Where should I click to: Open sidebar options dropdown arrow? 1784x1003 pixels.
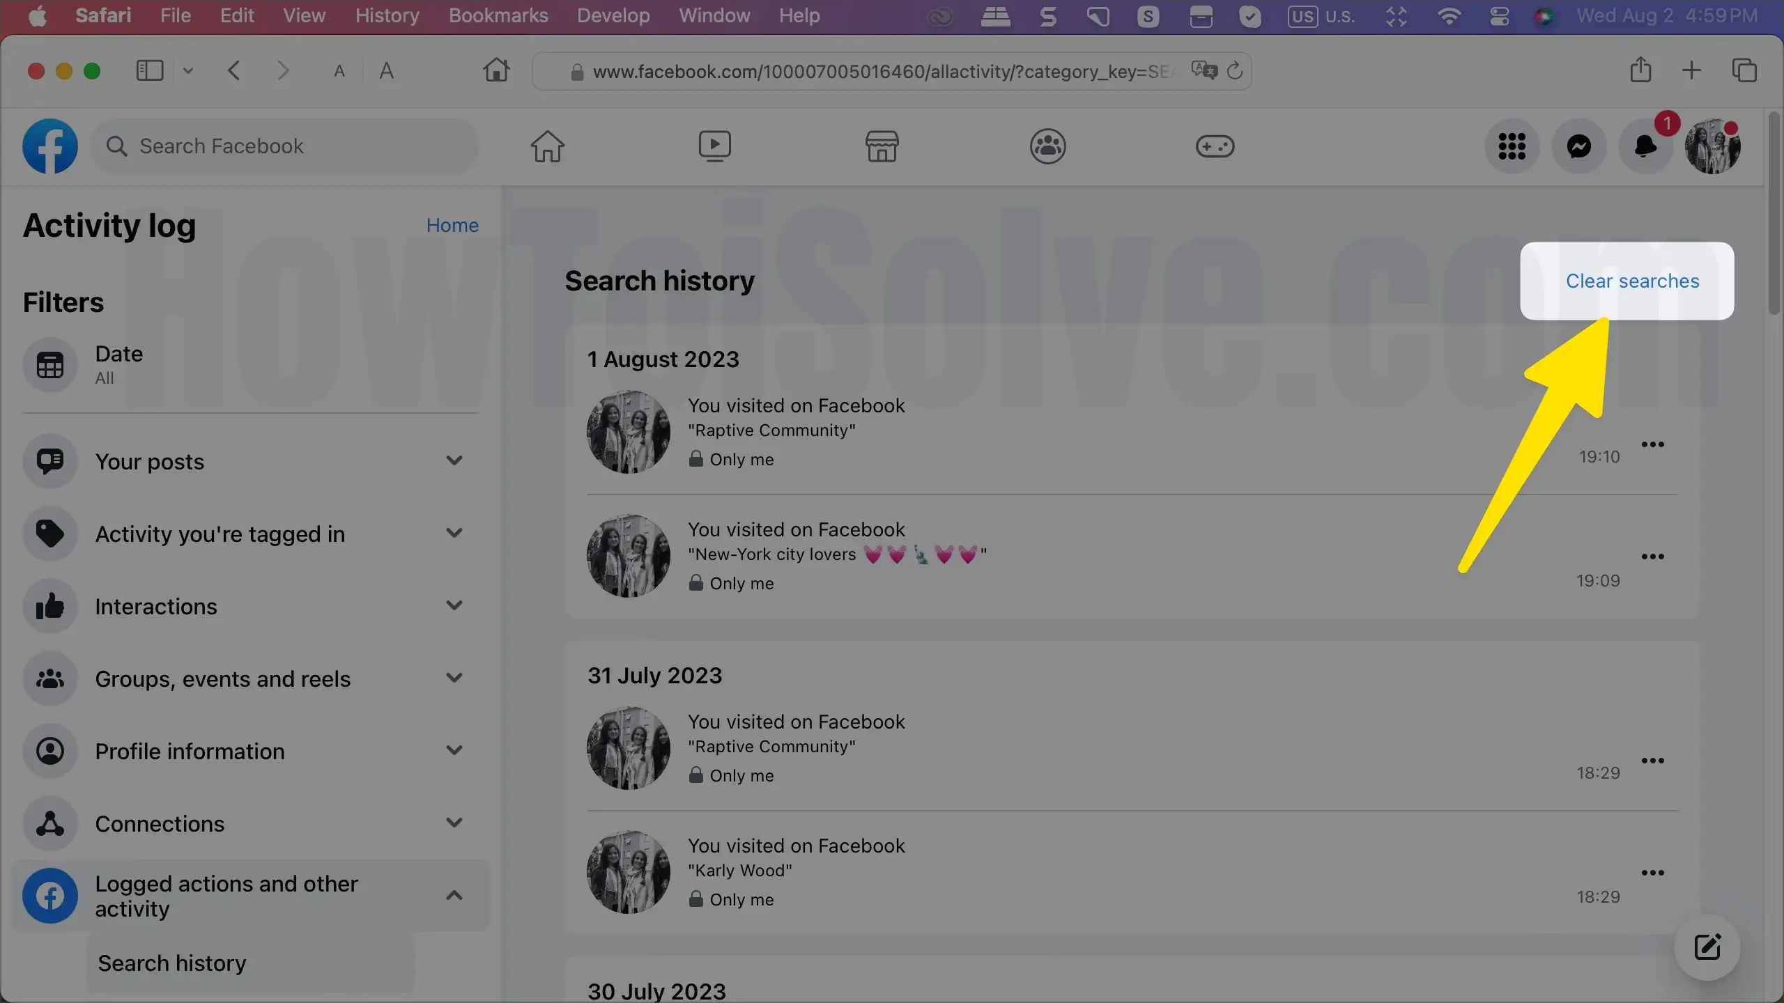pos(188,70)
